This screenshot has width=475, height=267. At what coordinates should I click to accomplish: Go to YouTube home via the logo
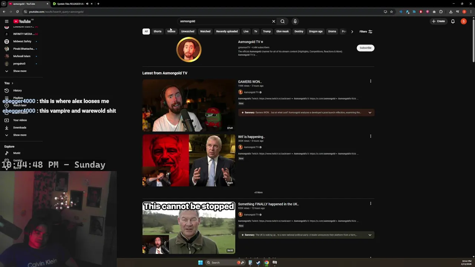pos(22,22)
